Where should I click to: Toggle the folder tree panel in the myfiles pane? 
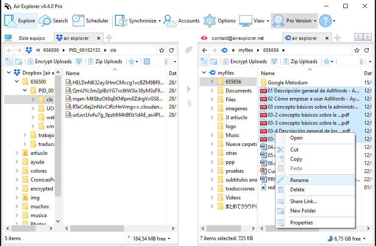(204, 61)
